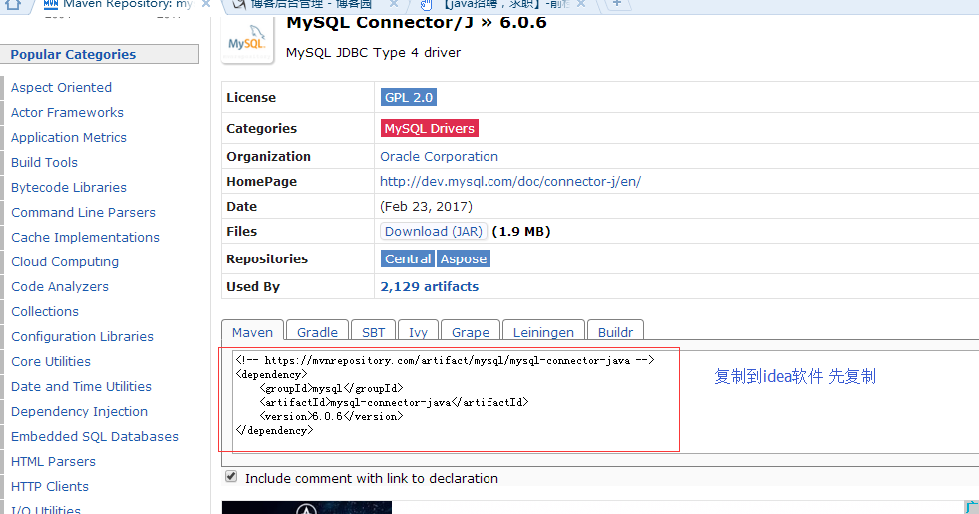Viewport: 979px width, 514px height.
Task: Open the Collections category
Action: (x=45, y=311)
